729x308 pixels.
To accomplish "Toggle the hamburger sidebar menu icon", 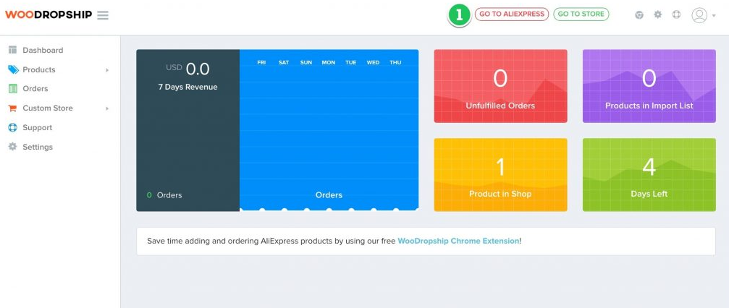I will (103, 15).
